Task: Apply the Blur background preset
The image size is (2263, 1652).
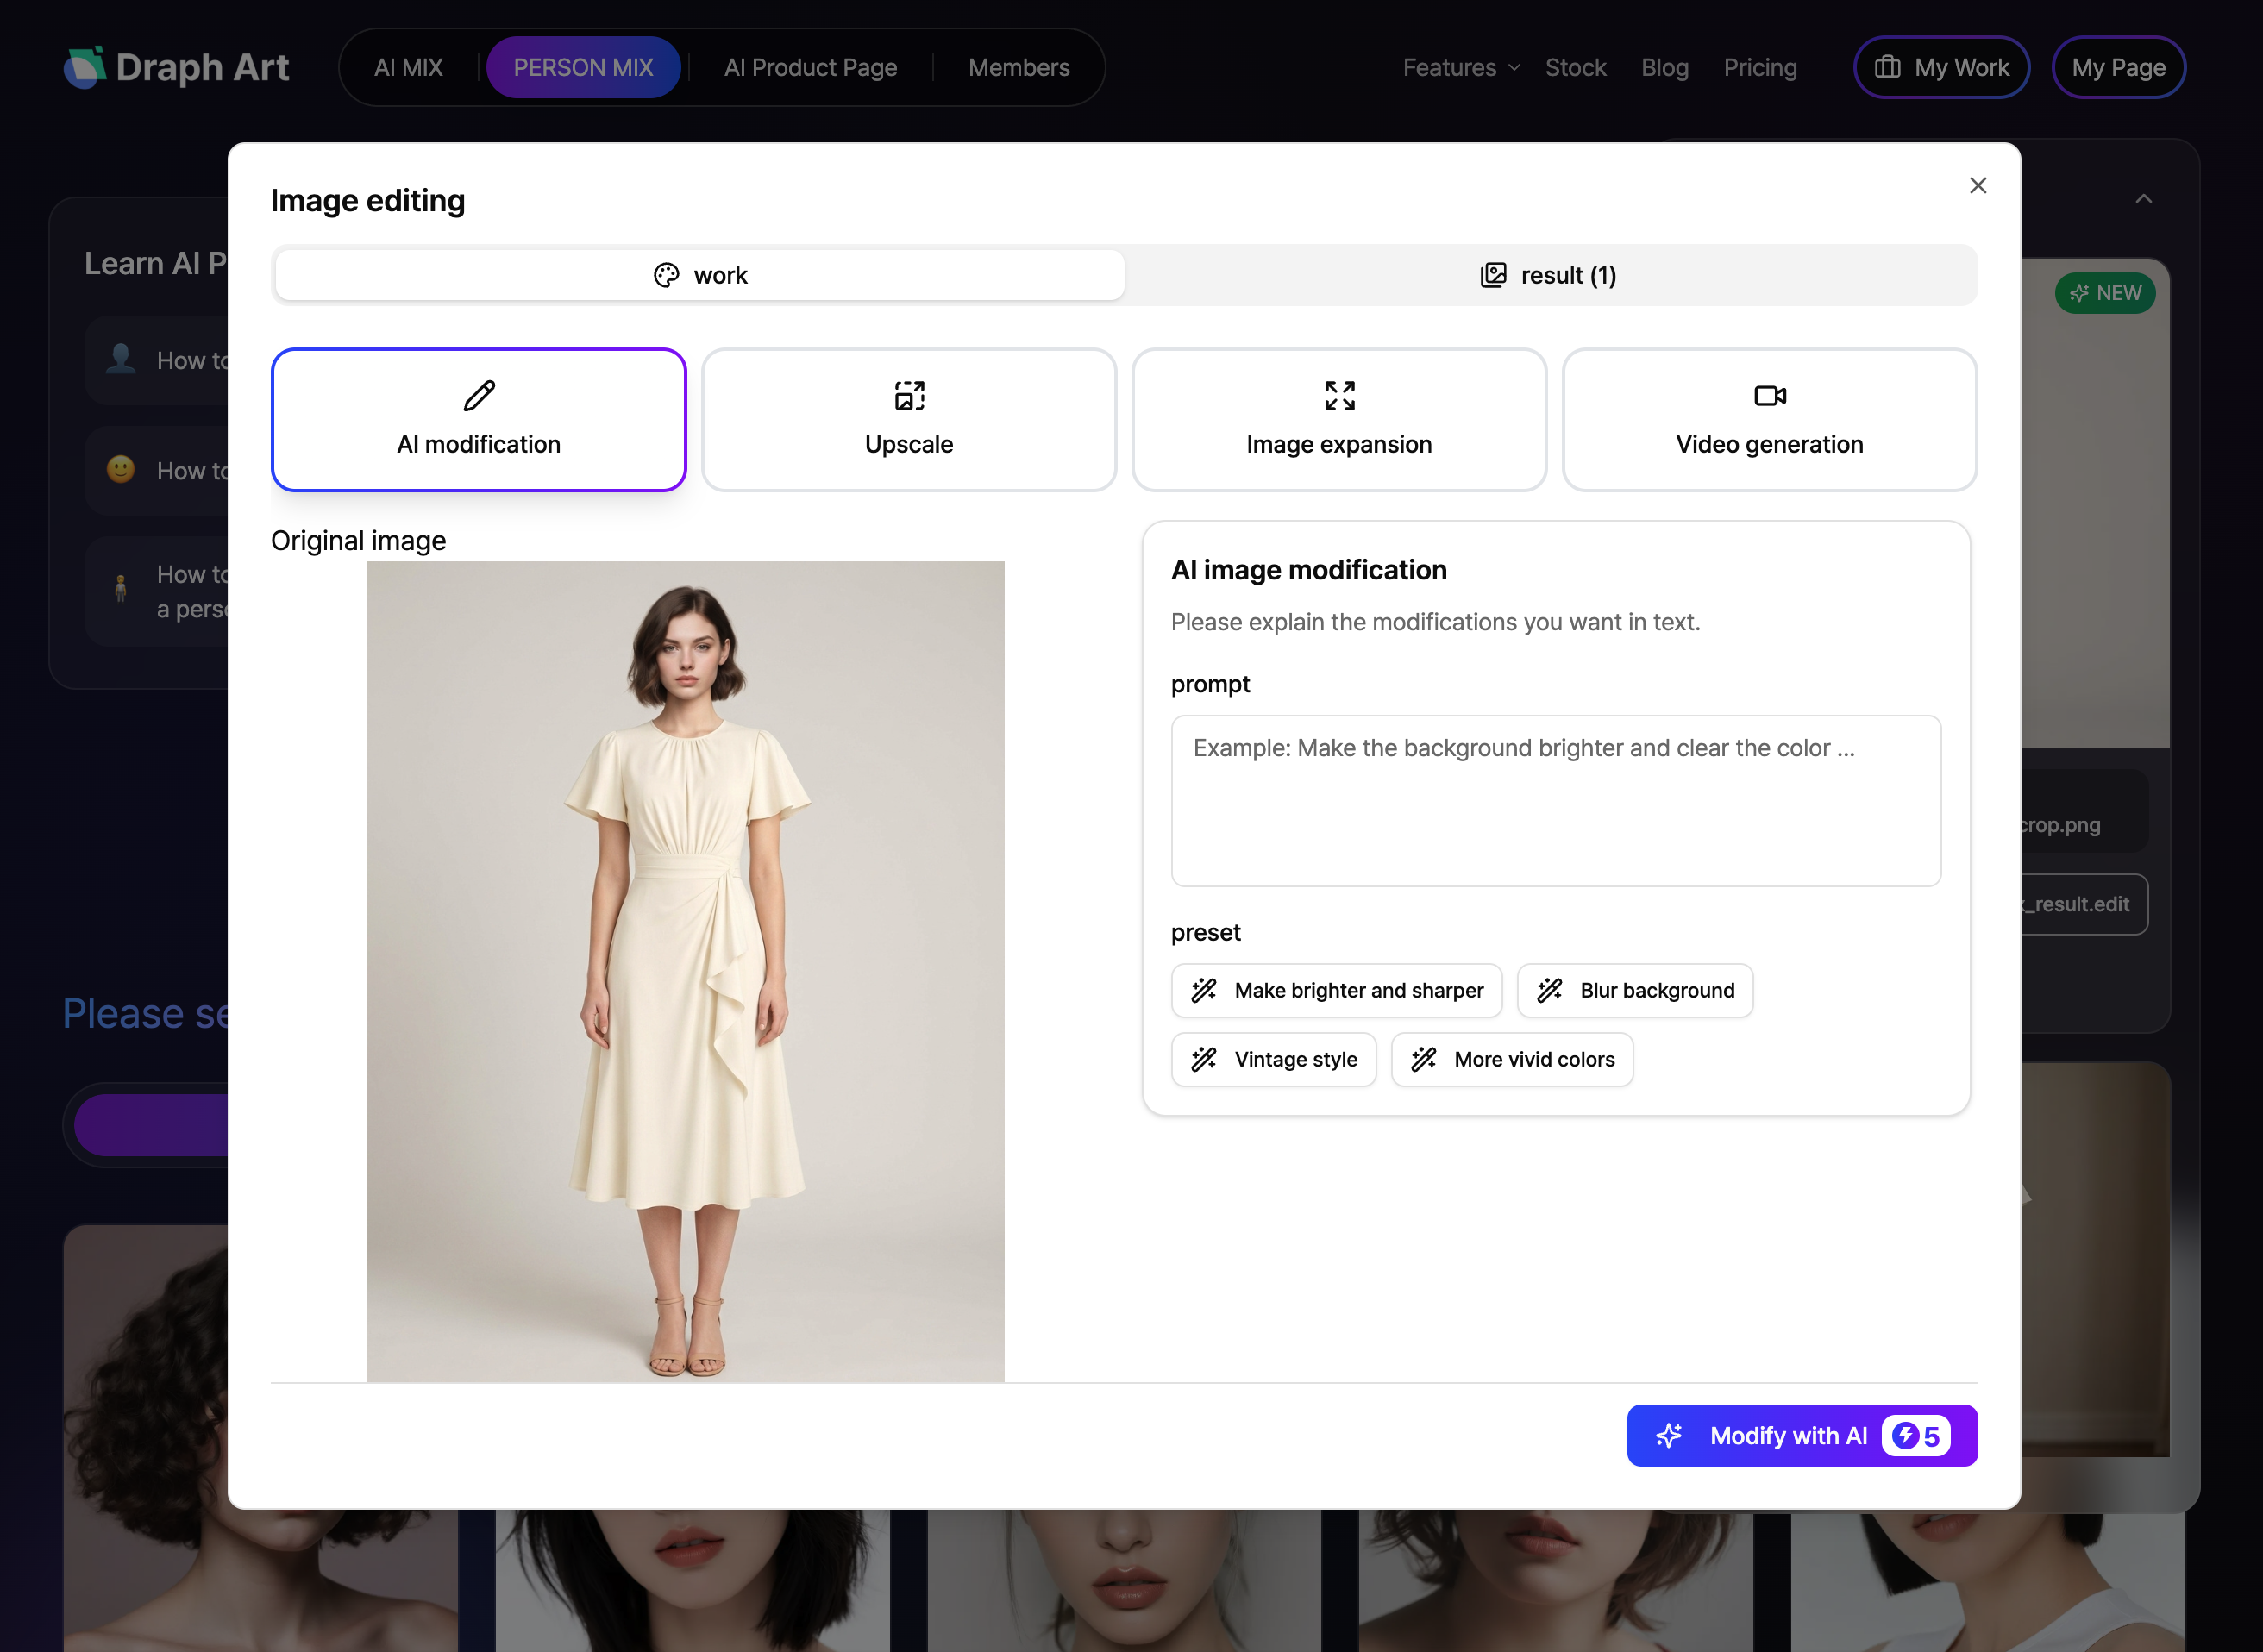Action: pos(1634,990)
